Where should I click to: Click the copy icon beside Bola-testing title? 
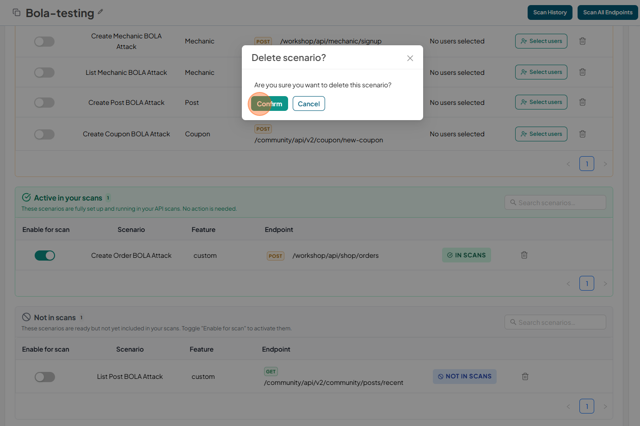point(17,12)
